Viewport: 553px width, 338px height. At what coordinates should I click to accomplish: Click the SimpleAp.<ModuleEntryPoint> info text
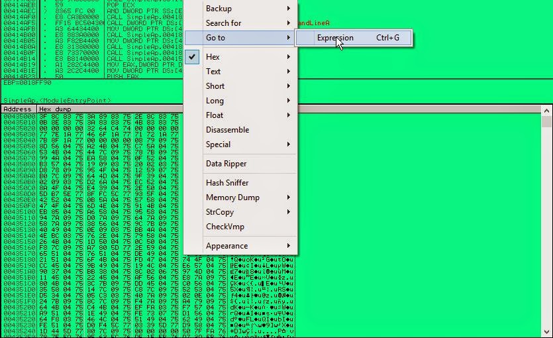coord(57,101)
